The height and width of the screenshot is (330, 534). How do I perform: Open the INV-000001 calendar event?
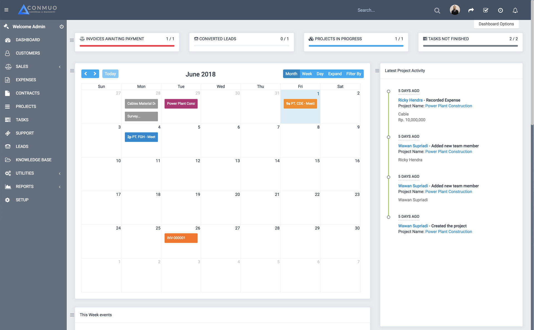(x=181, y=238)
